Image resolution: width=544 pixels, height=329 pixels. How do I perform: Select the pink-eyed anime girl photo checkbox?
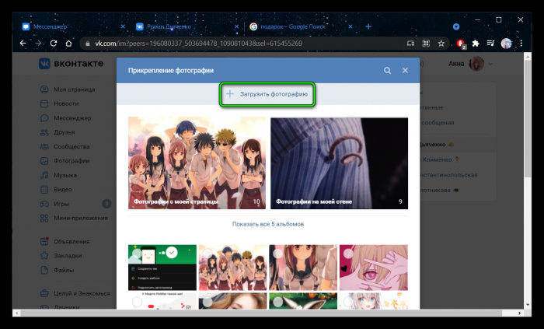coord(348,254)
